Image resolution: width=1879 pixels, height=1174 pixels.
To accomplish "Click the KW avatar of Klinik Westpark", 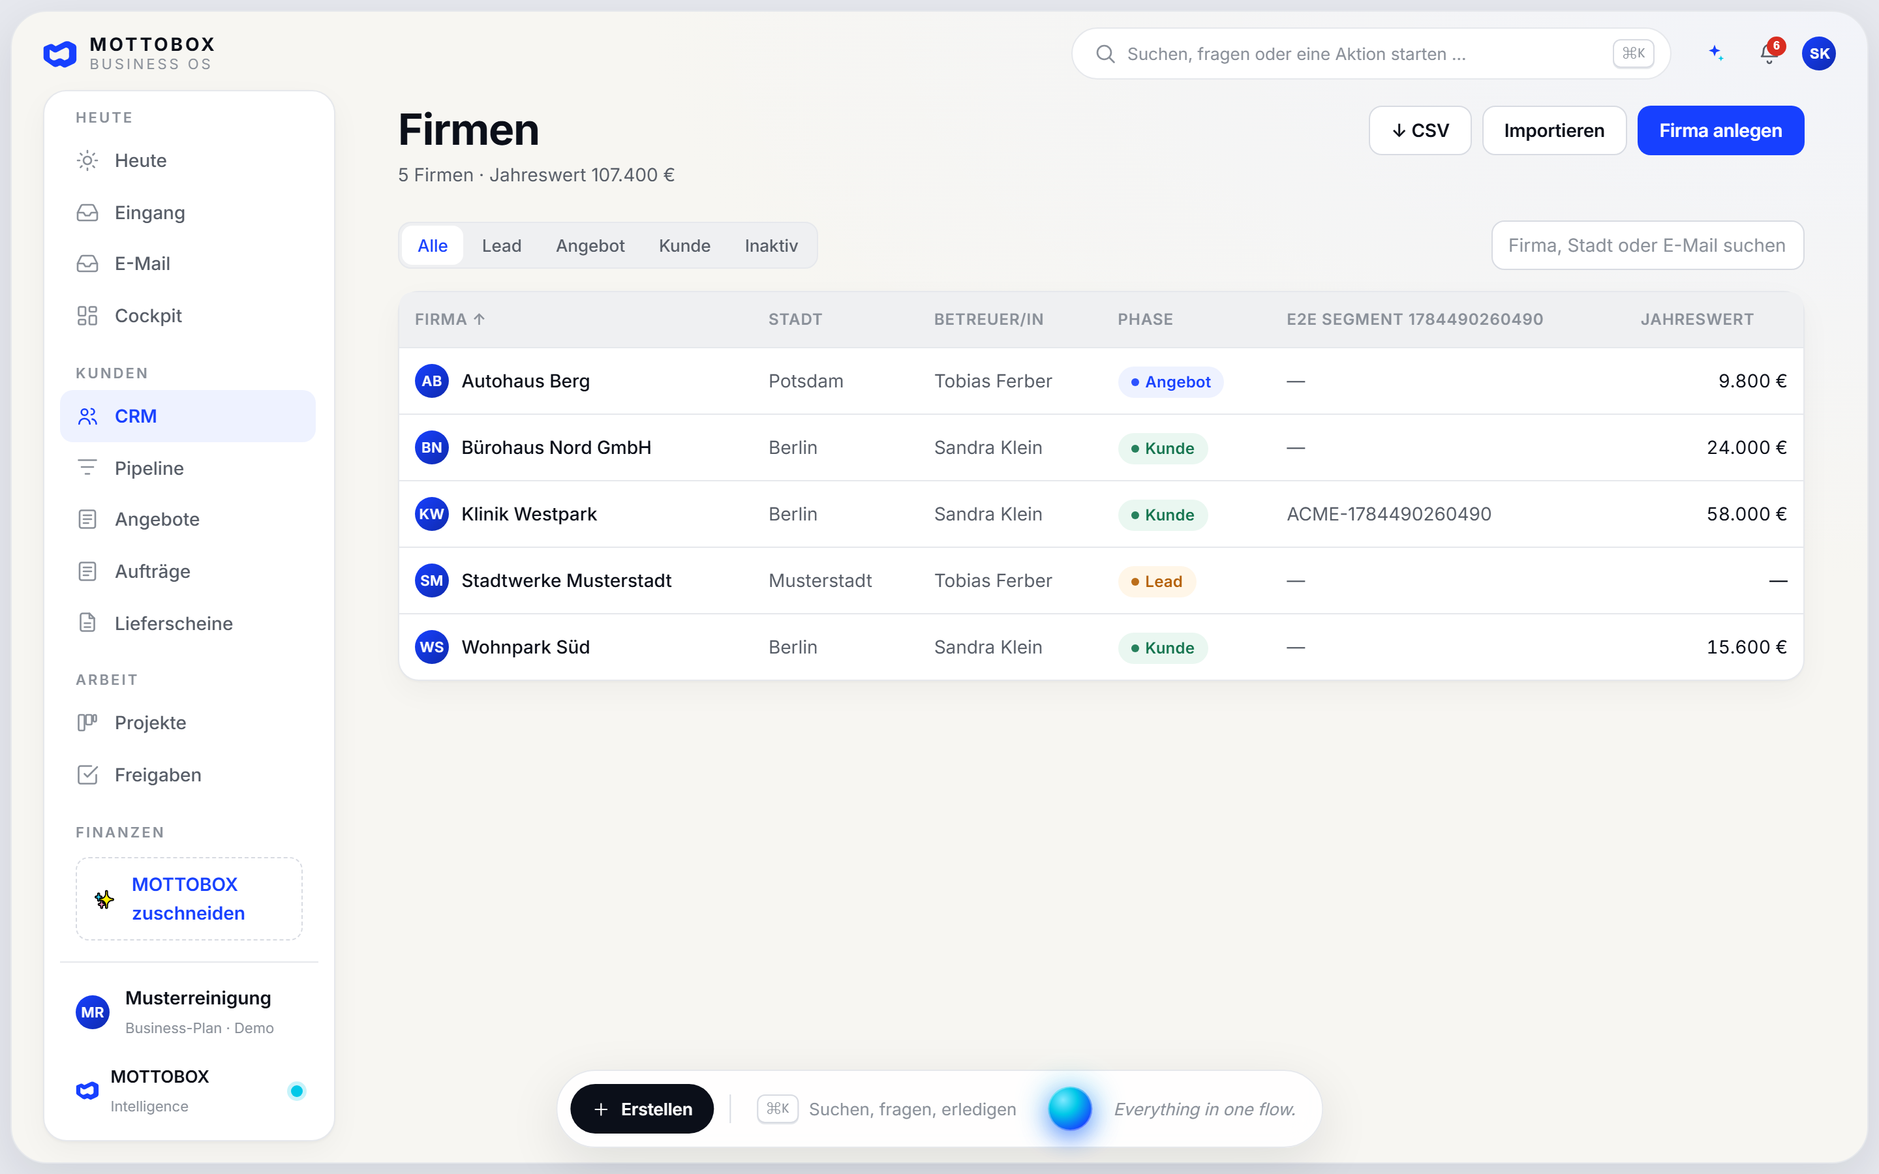I will tap(432, 514).
